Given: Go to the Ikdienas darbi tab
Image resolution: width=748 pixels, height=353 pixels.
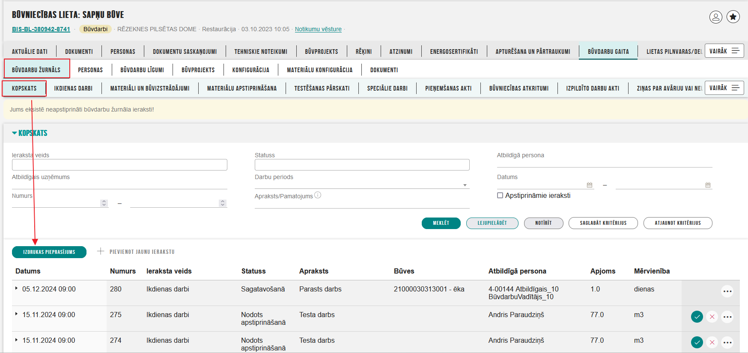Looking at the screenshot, I should 73,88.
